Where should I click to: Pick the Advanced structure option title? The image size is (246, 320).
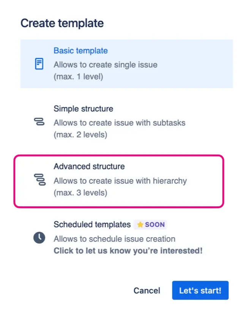tap(89, 166)
